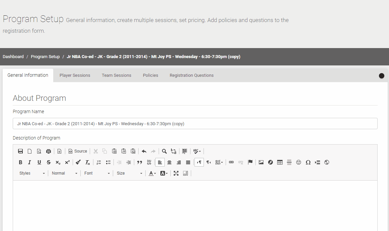This screenshot has height=231, width=389.
Task: Toggle Italic text style
Action: (29, 163)
